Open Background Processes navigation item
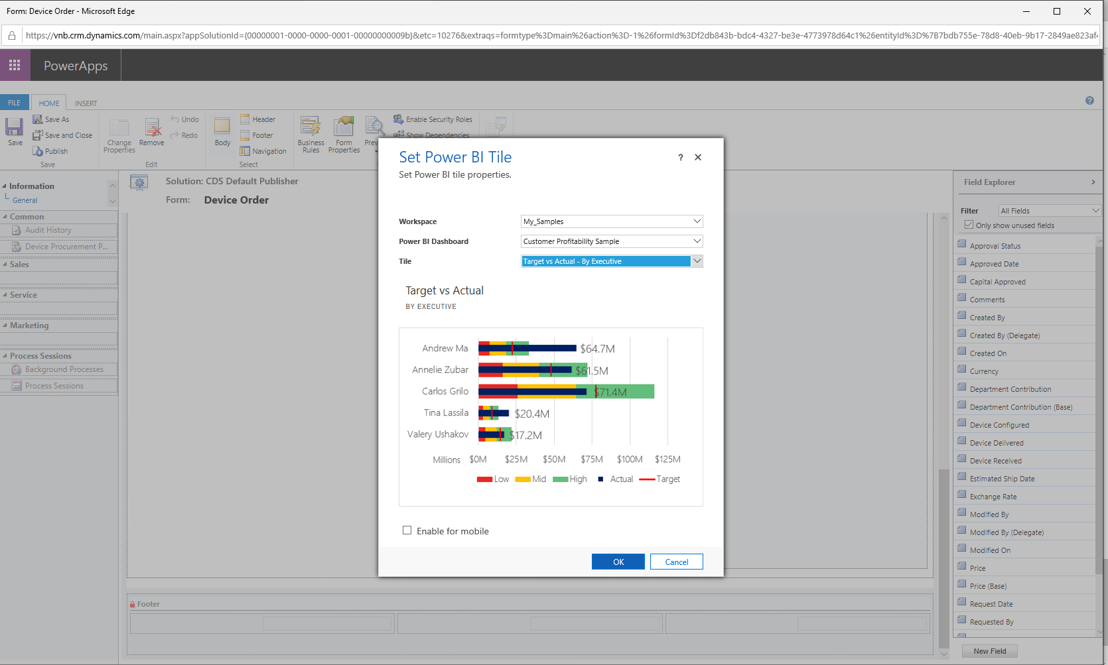This screenshot has width=1108, height=665. (x=59, y=369)
